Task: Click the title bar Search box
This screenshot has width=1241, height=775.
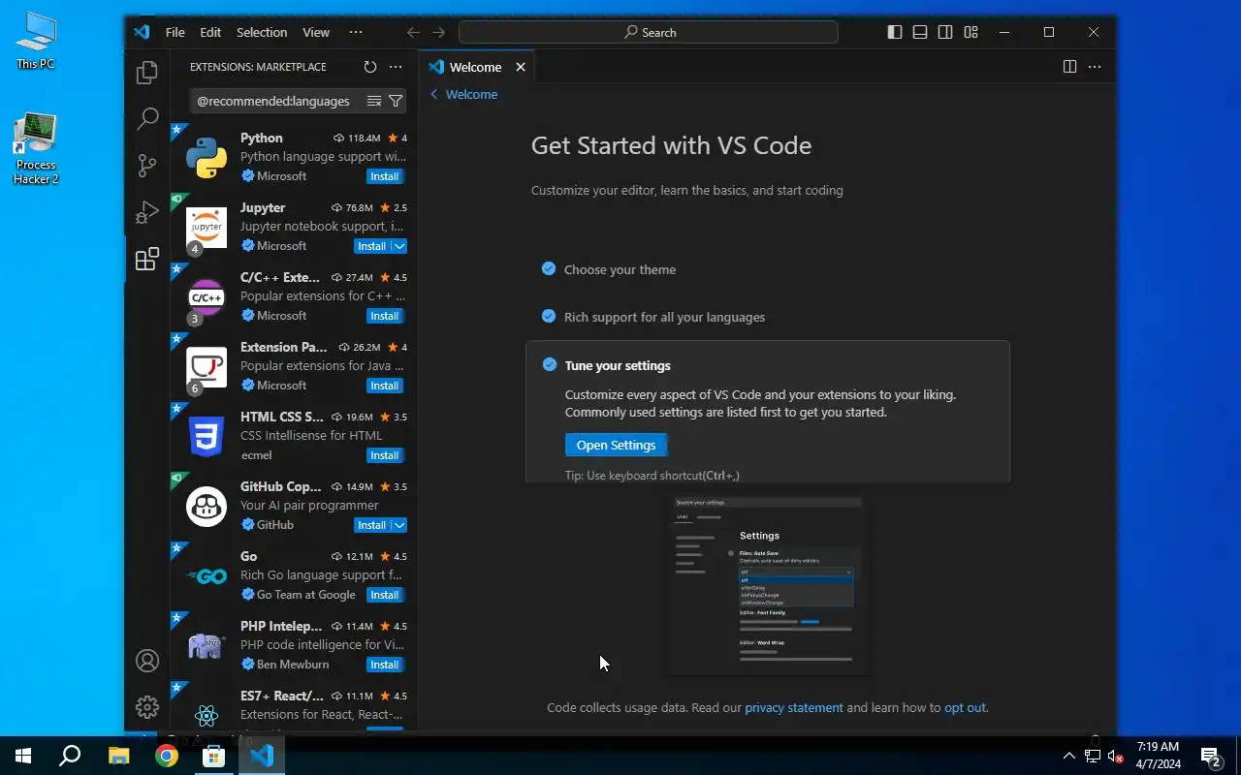Action: (649, 32)
